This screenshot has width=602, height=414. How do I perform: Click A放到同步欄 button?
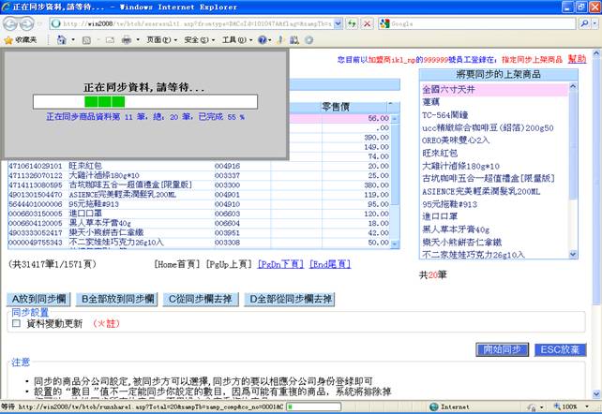[40, 299]
